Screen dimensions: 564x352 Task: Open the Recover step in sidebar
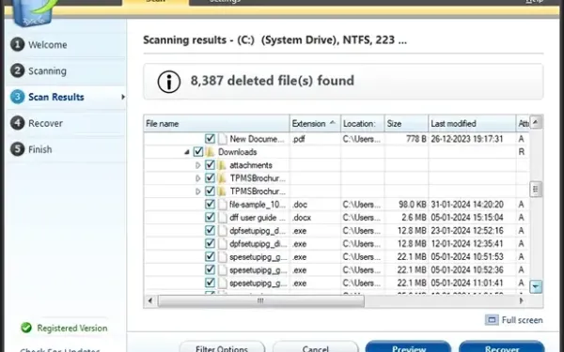point(46,123)
